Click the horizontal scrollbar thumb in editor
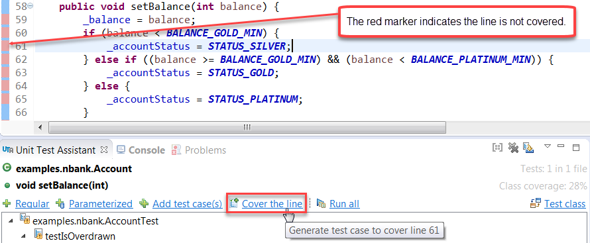Screen dimensions: 590x243 247,127
